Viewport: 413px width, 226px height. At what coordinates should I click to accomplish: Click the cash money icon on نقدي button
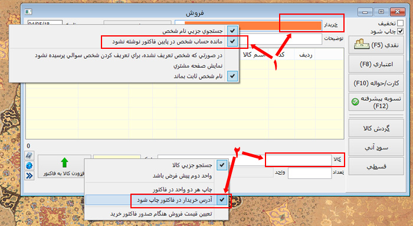coord(362,44)
